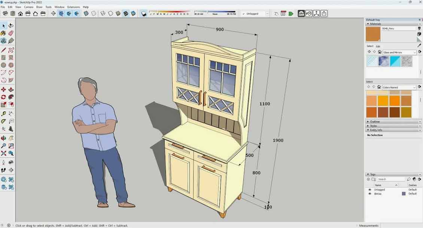The height and width of the screenshot is (228, 423).
Task: Click the Dashes column header
Action: point(413,185)
